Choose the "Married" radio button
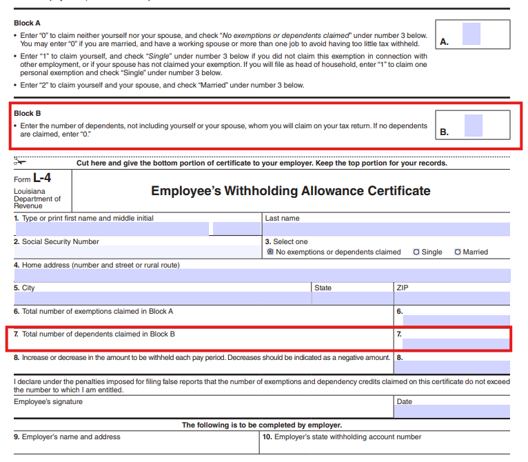Viewport: 528px width, 462px height. 458,252
